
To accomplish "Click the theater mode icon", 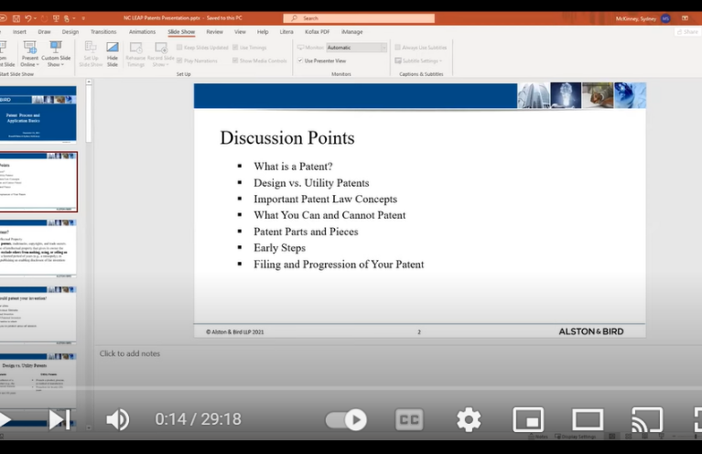I will point(588,420).
